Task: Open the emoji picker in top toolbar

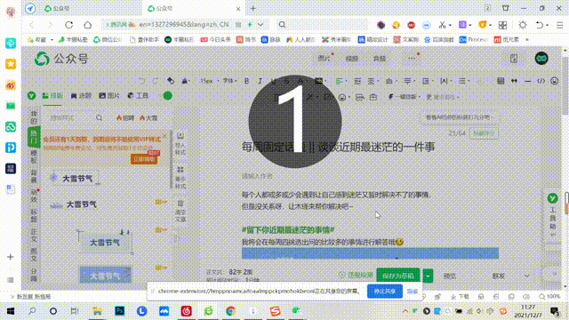Action: pos(554,81)
